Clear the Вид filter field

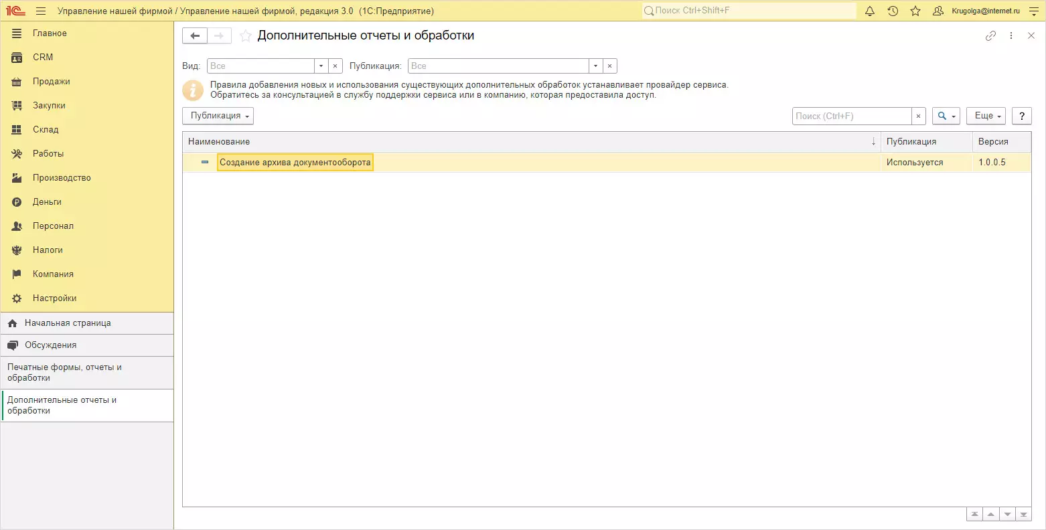335,66
